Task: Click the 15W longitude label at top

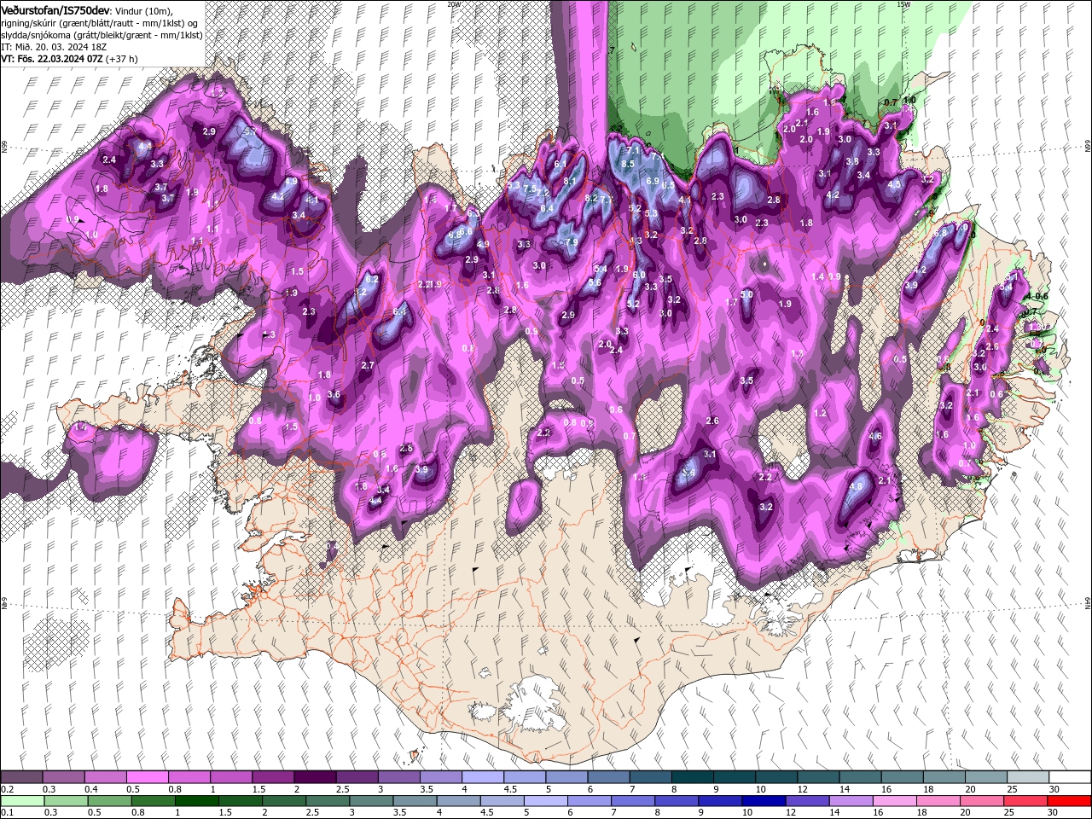Action: [903, 3]
